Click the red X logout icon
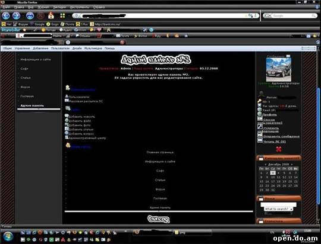Image resolution: width=321 pixels, height=244 pixels. 279,149
